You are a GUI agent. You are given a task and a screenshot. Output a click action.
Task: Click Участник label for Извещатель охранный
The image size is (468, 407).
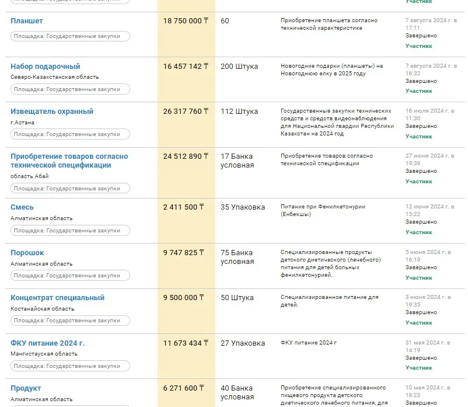pos(419,137)
